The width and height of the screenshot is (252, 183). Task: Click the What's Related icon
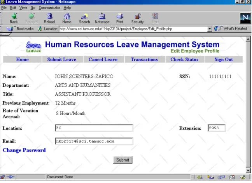coord(217,28)
